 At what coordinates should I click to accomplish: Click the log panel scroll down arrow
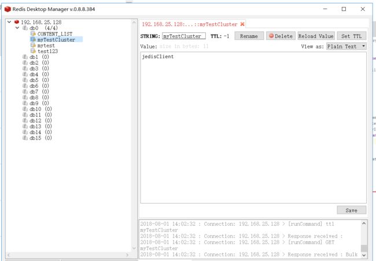[364, 255]
